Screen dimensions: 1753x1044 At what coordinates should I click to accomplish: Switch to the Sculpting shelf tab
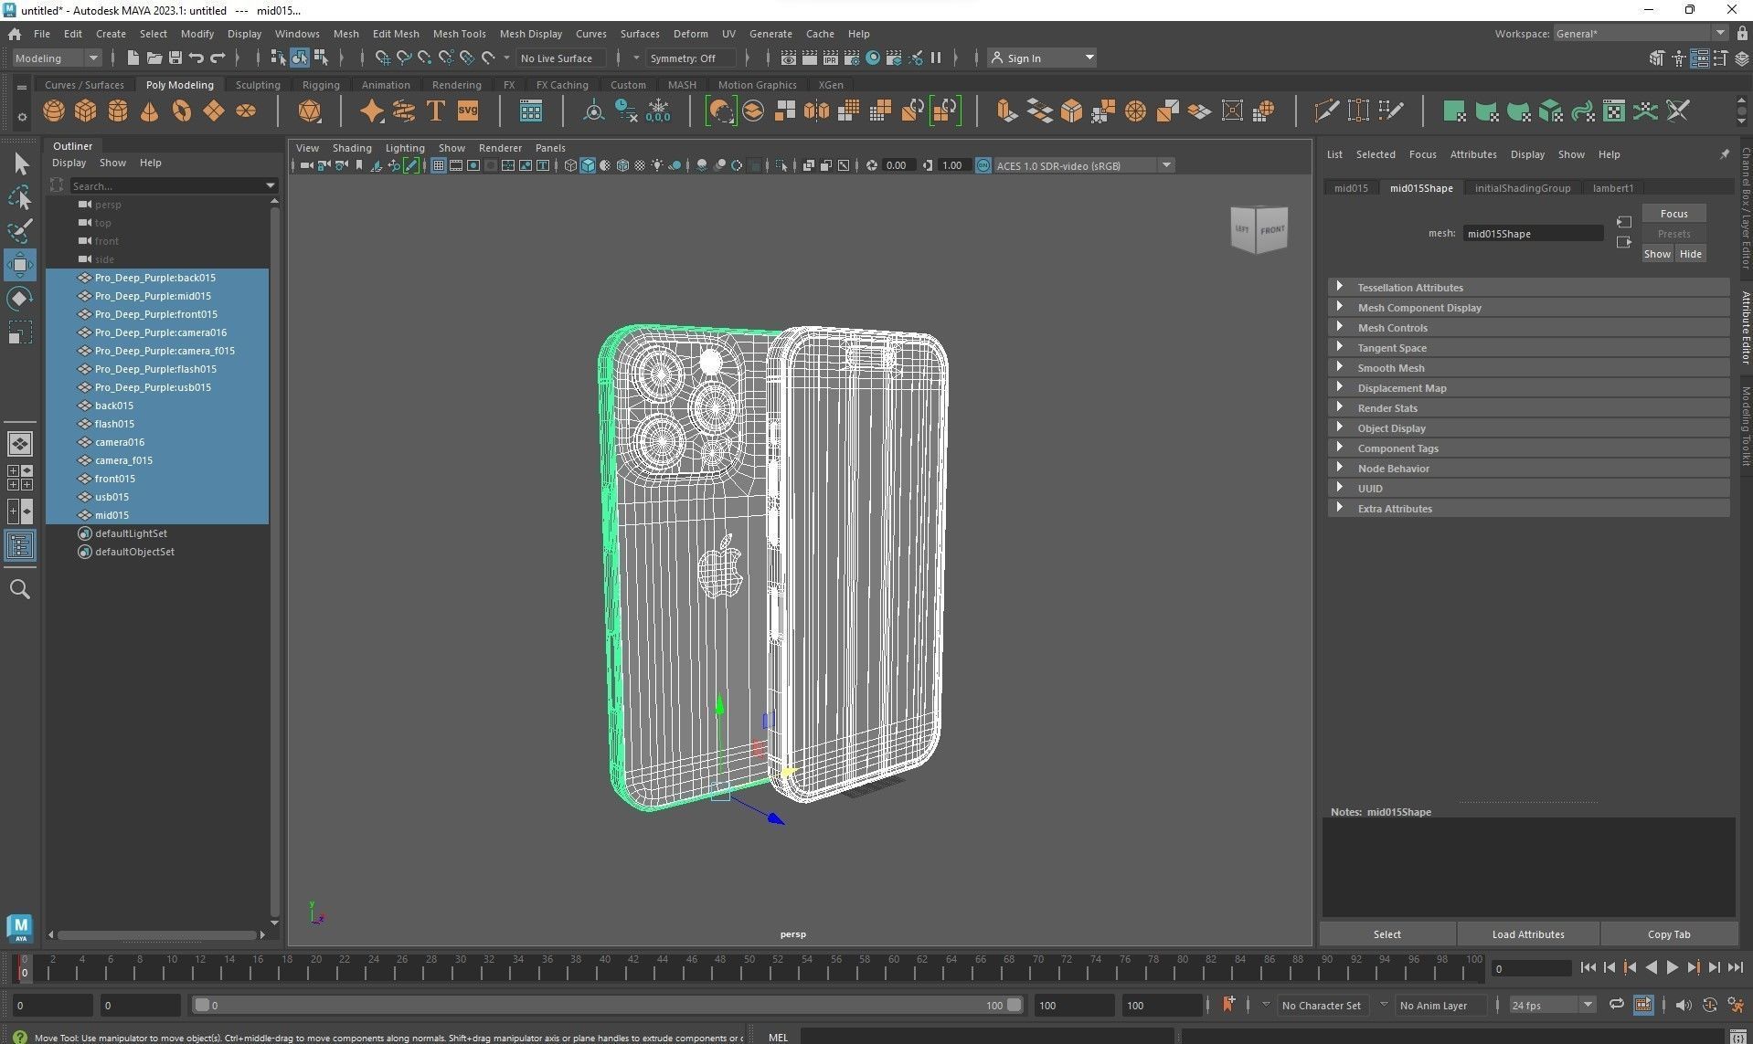click(258, 85)
